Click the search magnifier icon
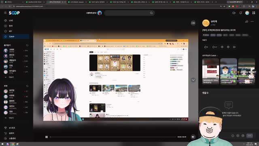Image resolution: width=259 pixels, height=146 pixels. 151,13
